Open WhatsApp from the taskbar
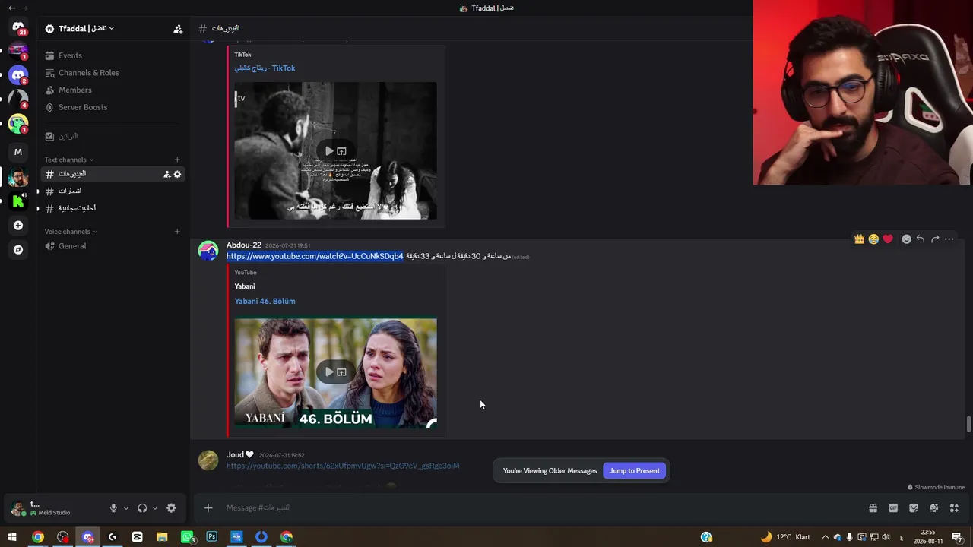 click(187, 537)
